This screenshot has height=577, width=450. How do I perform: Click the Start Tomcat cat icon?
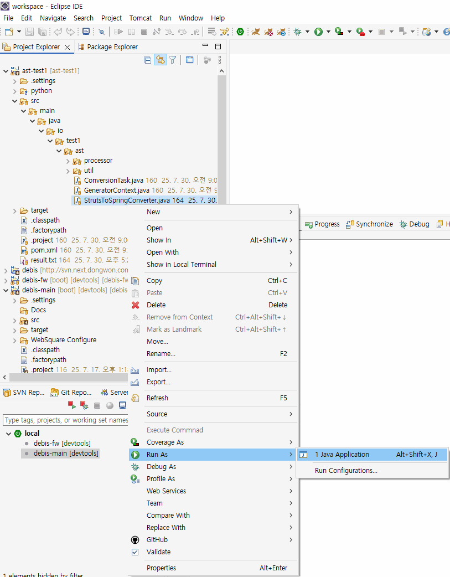click(x=256, y=32)
